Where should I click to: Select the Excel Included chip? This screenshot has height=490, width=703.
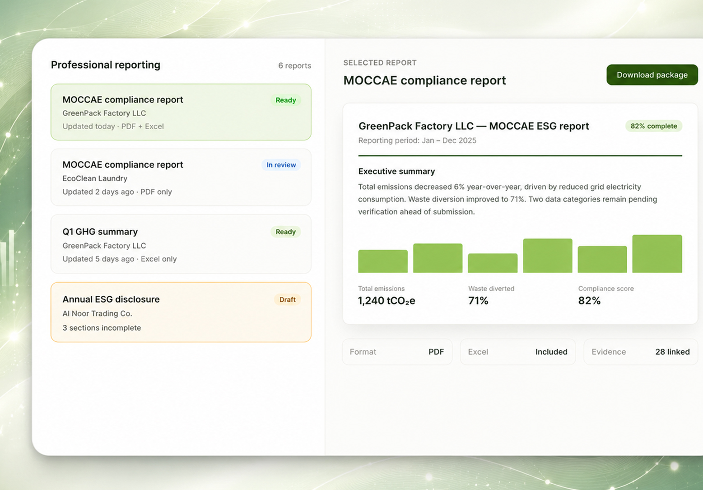tap(518, 352)
